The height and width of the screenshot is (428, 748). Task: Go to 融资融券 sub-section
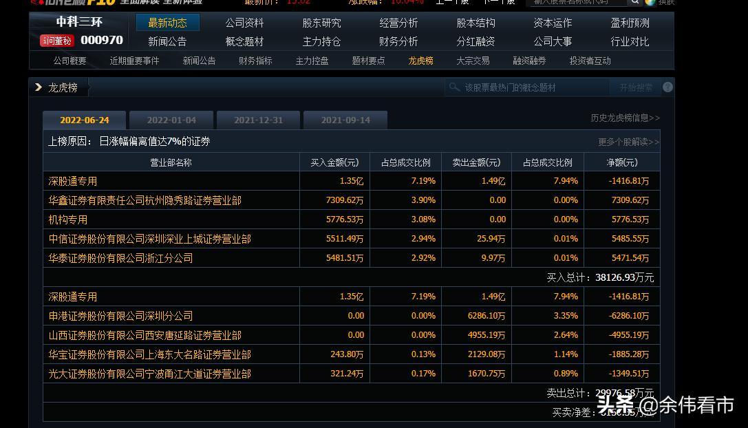pos(529,61)
